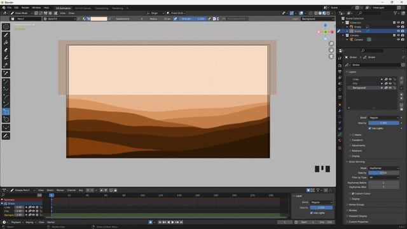Open the Edit menu
Viewport: 407px width, 229px height.
[17, 8]
